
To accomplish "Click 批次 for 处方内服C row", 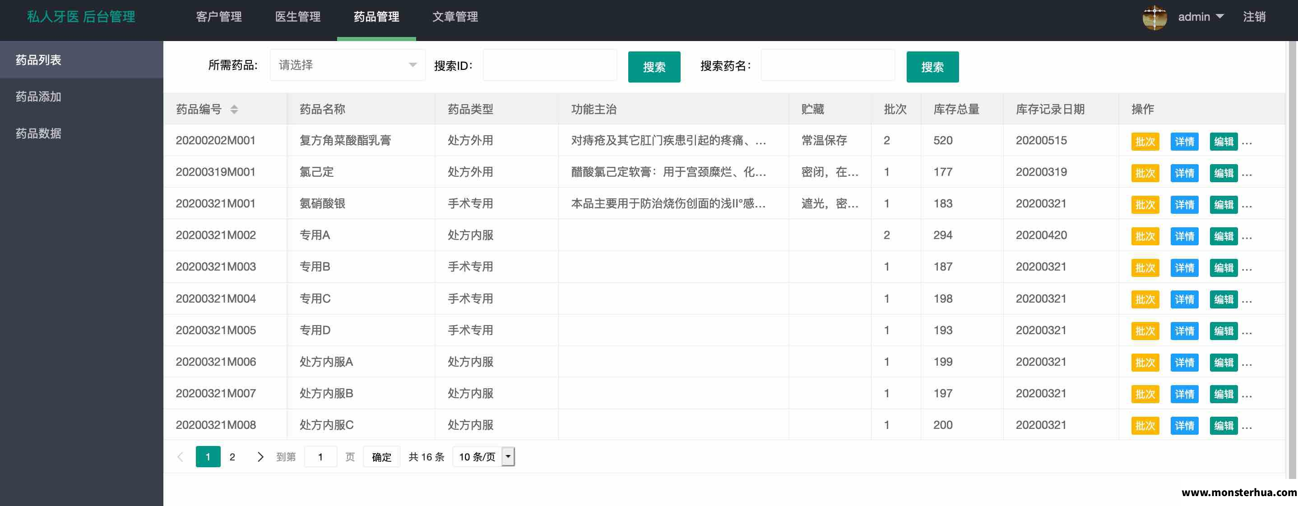I will click(x=1145, y=426).
